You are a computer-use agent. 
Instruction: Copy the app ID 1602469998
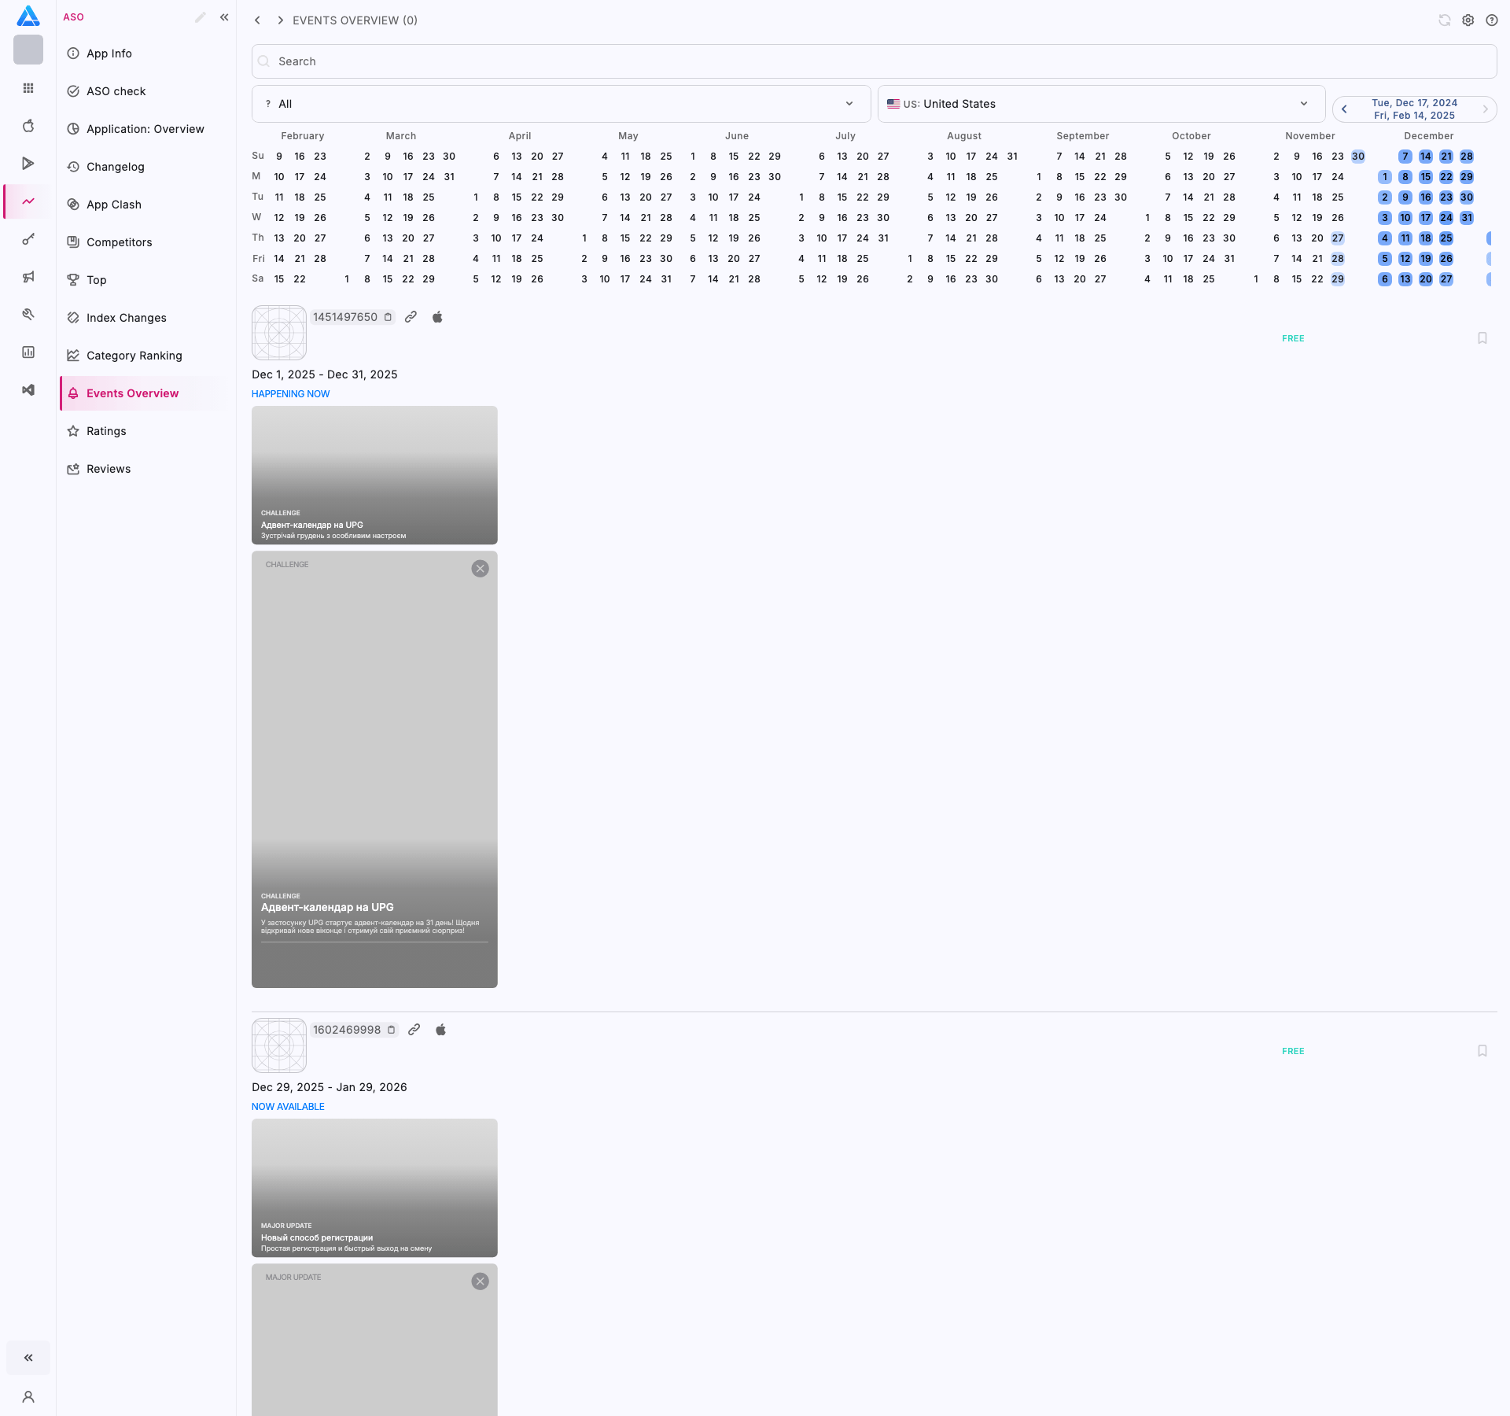point(391,1030)
